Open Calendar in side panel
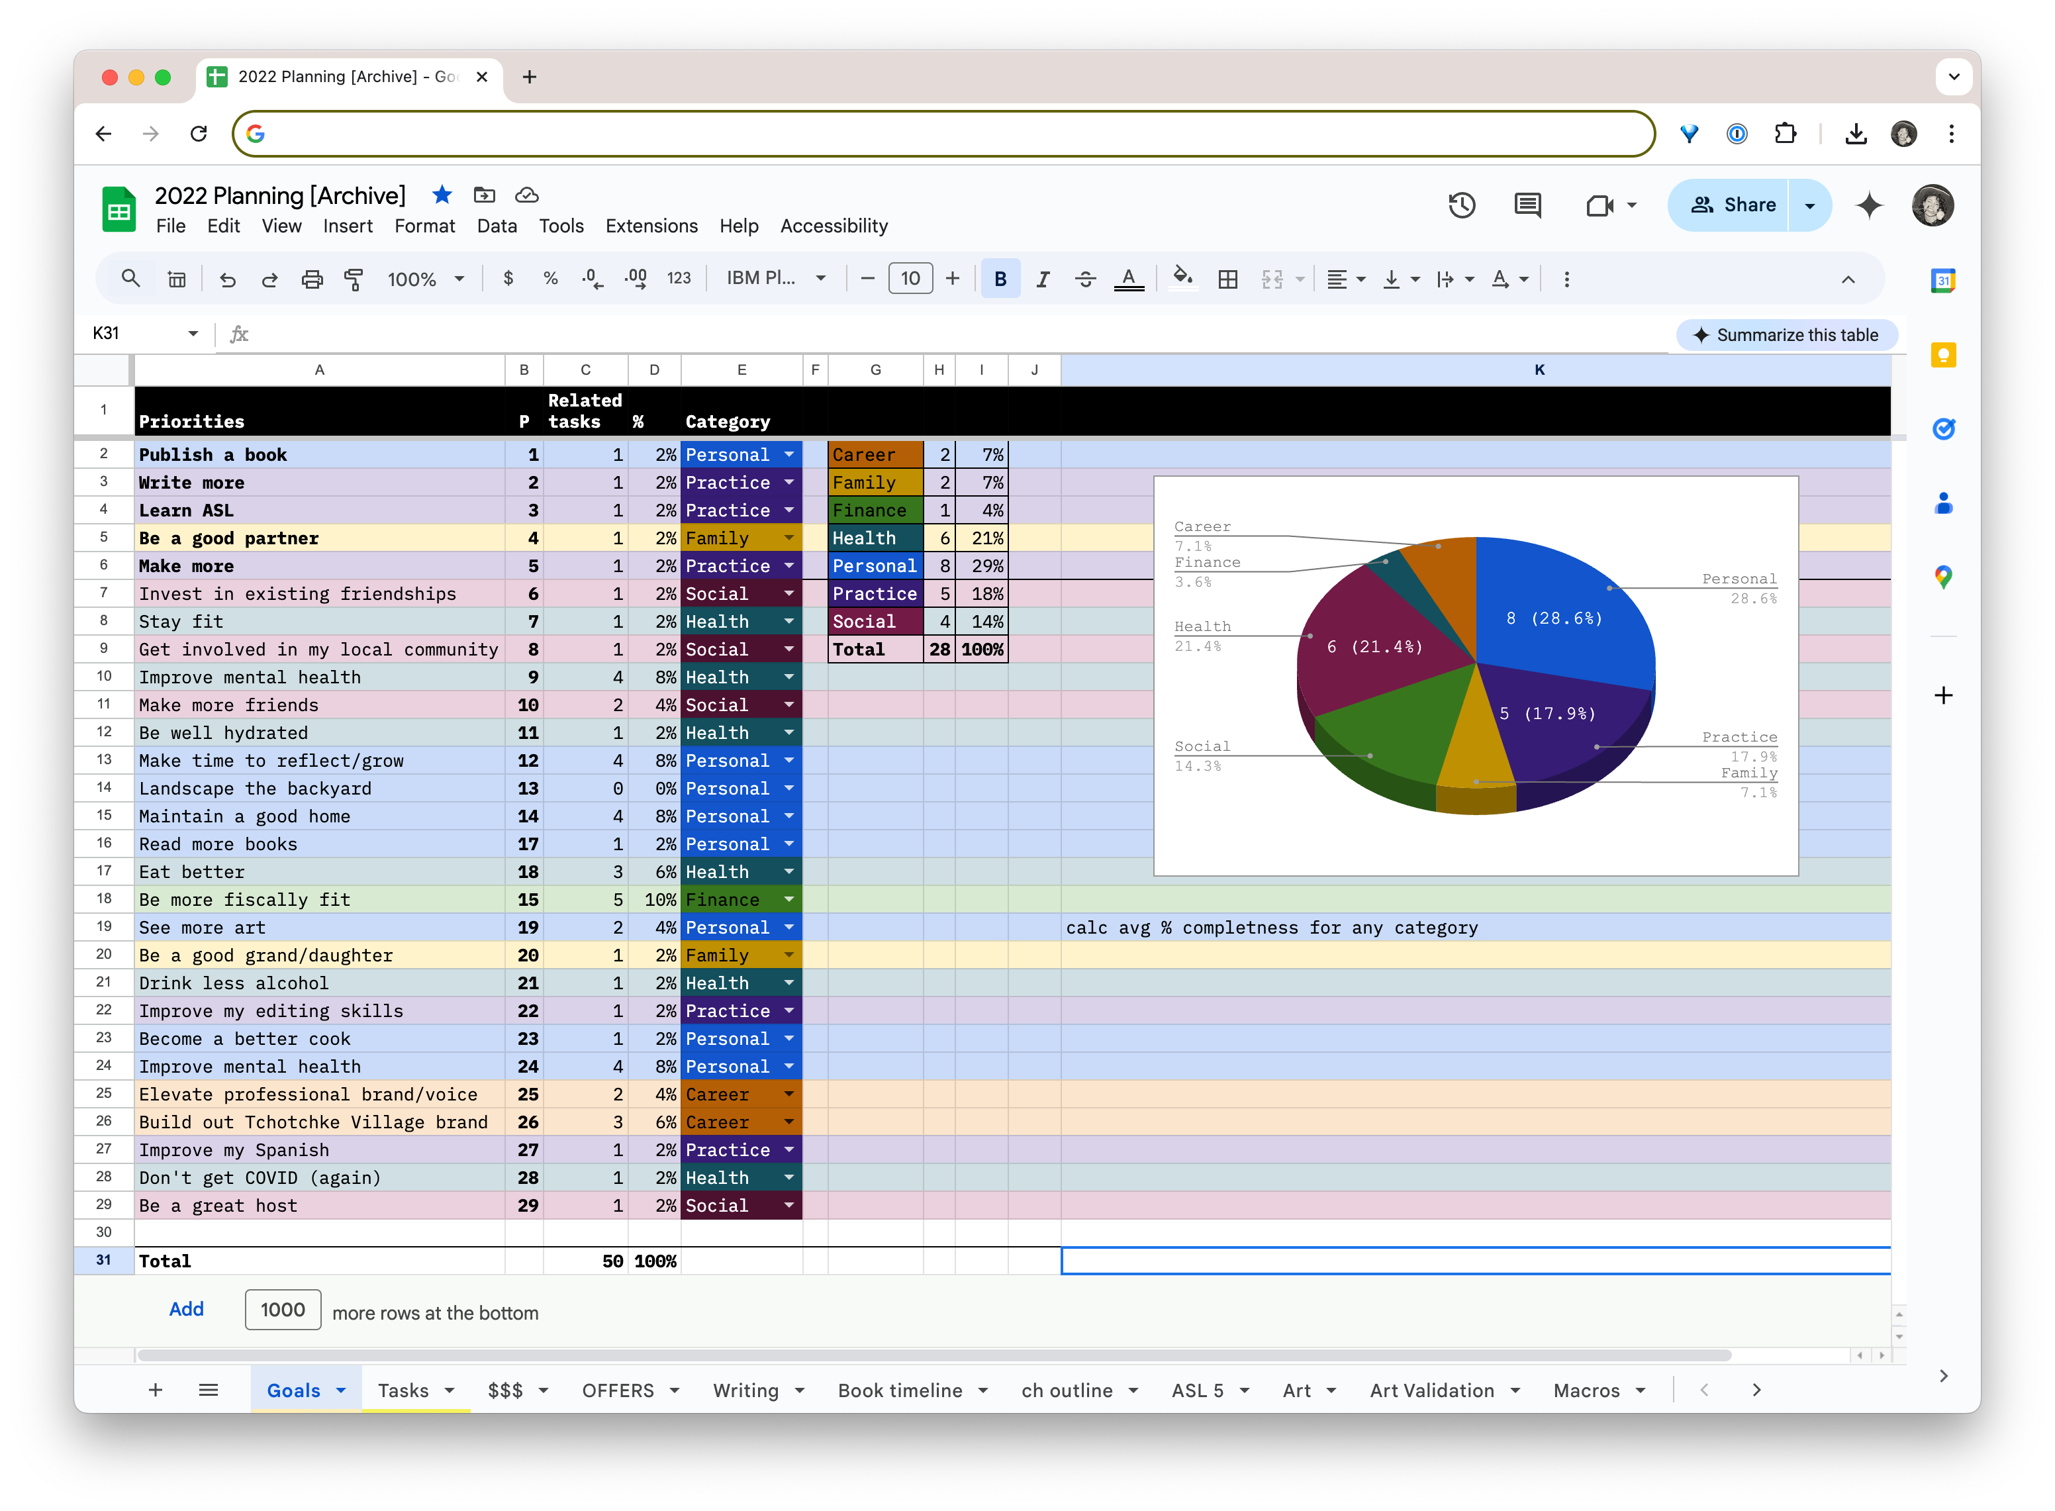Viewport: 2055px width, 1511px height. [1942, 281]
